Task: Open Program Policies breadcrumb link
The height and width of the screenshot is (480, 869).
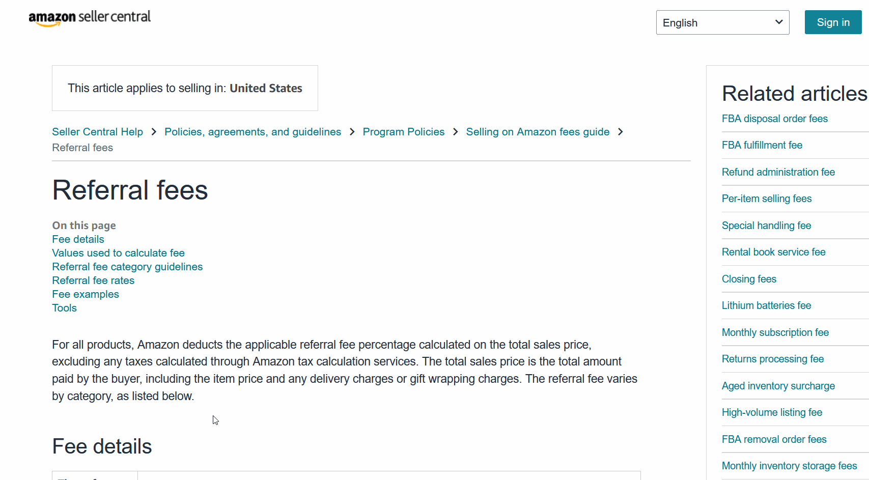Action: 403,132
